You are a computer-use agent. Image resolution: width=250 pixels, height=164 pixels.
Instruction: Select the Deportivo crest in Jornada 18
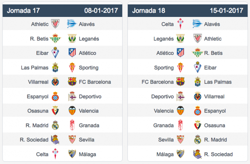pos(180,96)
